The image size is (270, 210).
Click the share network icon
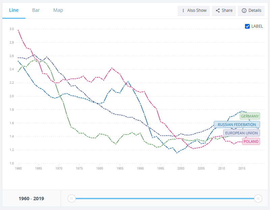218,10
